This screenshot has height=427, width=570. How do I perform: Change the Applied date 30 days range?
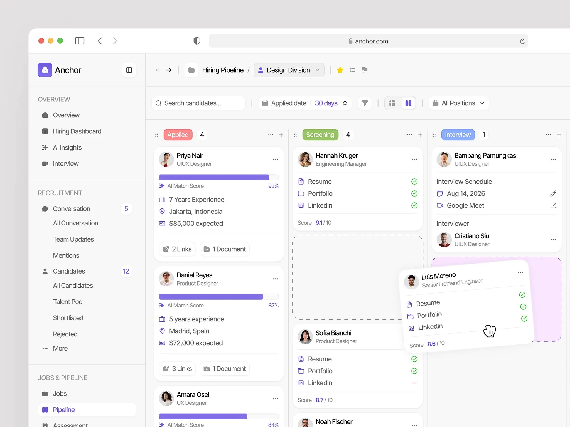[x=331, y=103]
